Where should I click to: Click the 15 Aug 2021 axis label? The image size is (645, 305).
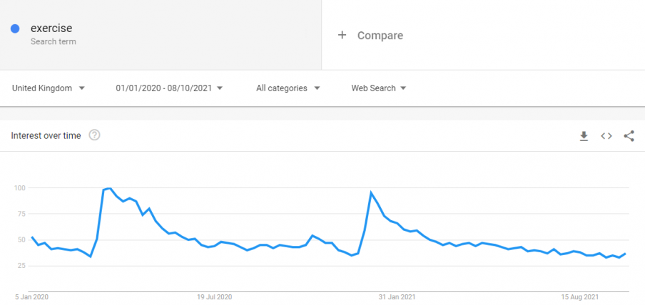click(x=580, y=296)
